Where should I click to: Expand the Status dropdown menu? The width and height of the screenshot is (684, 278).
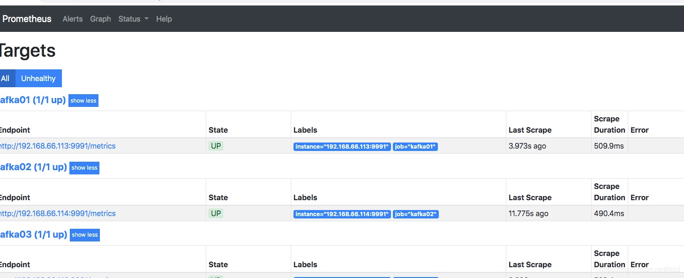[133, 19]
